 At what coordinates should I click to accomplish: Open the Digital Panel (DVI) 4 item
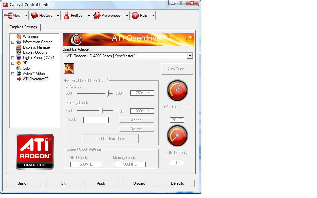point(39,58)
